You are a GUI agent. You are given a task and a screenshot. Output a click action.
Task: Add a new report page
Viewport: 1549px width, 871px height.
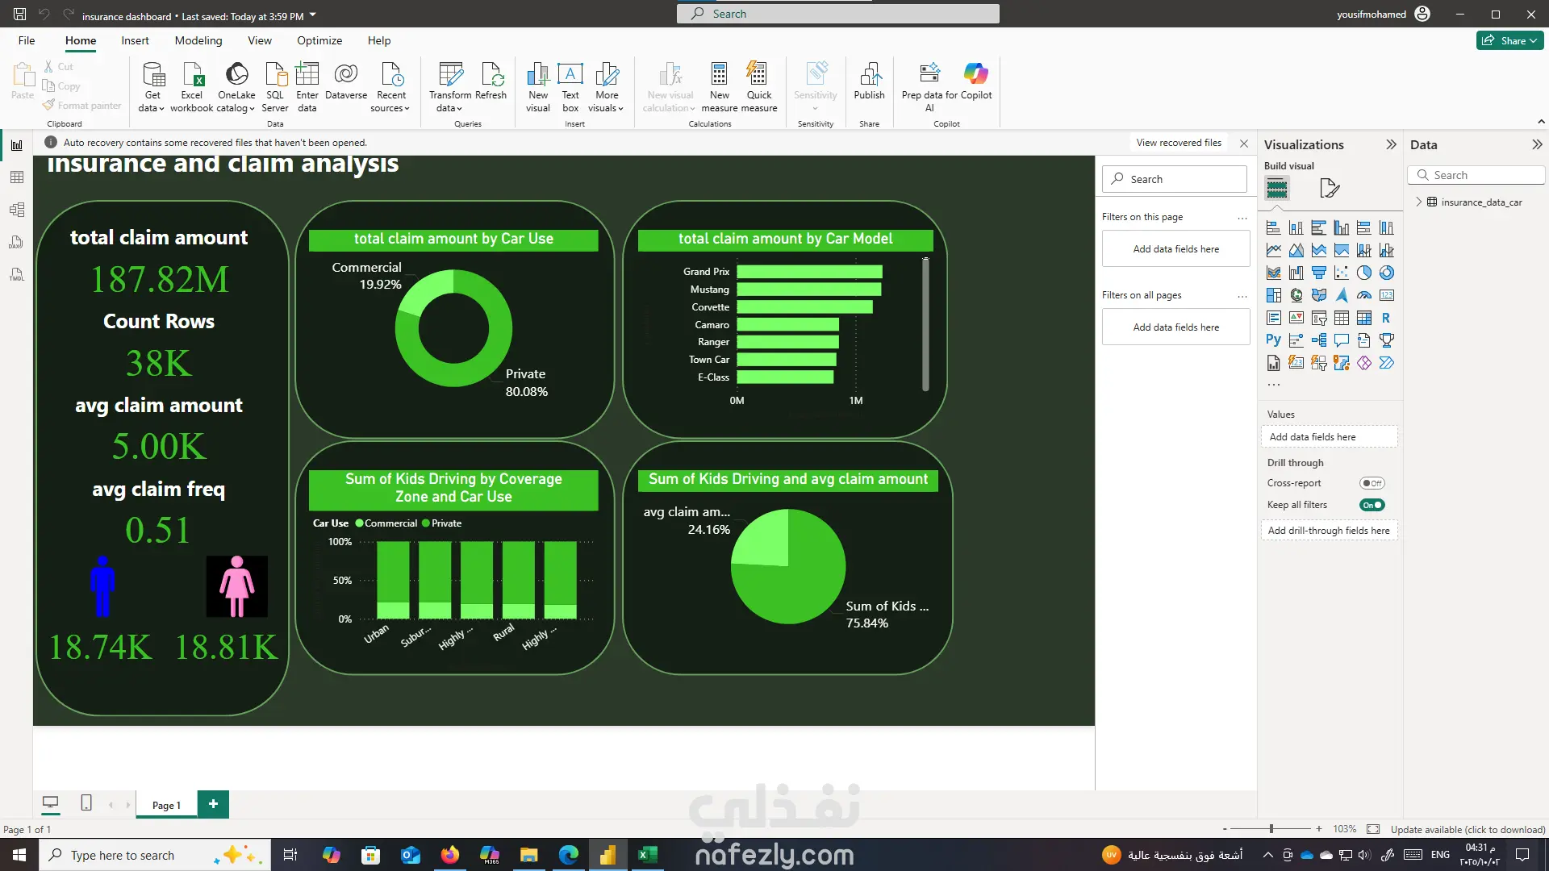click(213, 804)
